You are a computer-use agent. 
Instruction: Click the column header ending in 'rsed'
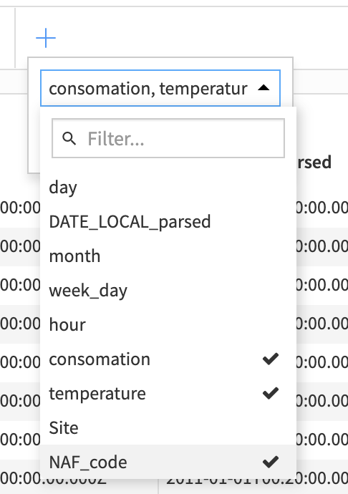tap(314, 163)
